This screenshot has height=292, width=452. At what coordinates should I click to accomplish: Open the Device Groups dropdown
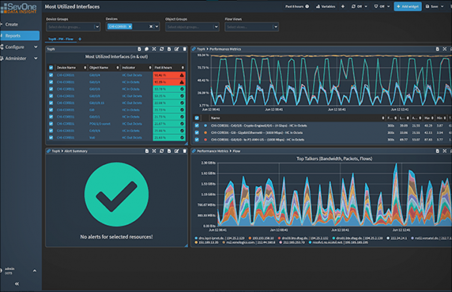73,26
